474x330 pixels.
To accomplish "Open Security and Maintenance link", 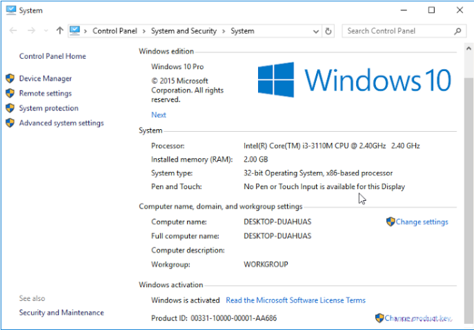I will [x=61, y=313].
